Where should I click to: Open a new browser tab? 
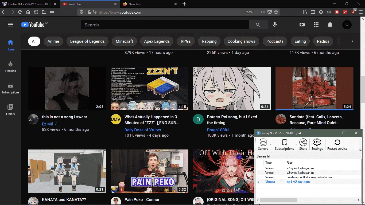pyautogui.click(x=184, y=4)
